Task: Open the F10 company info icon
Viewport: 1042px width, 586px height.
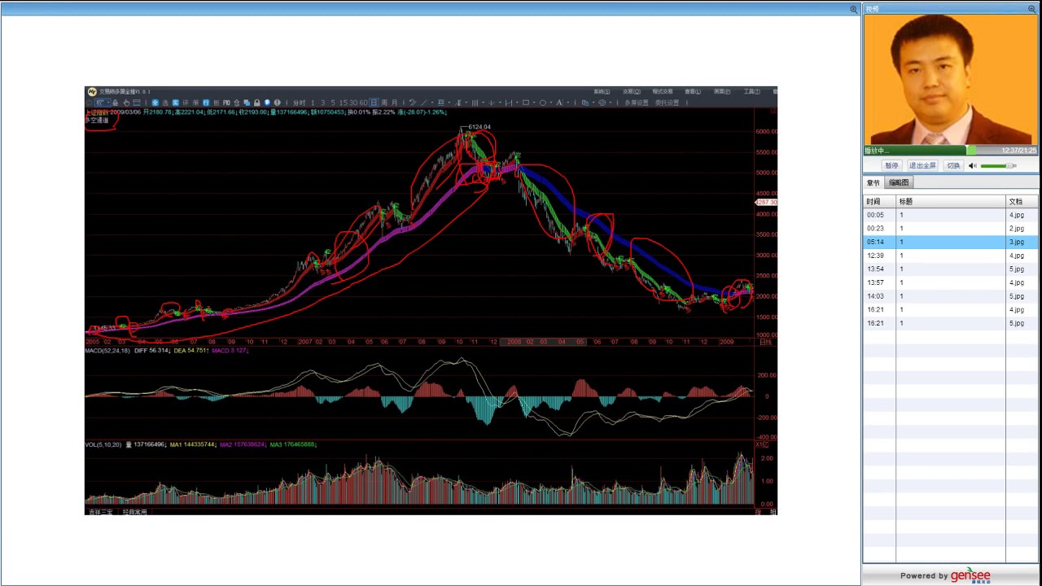Action: click(226, 103)
